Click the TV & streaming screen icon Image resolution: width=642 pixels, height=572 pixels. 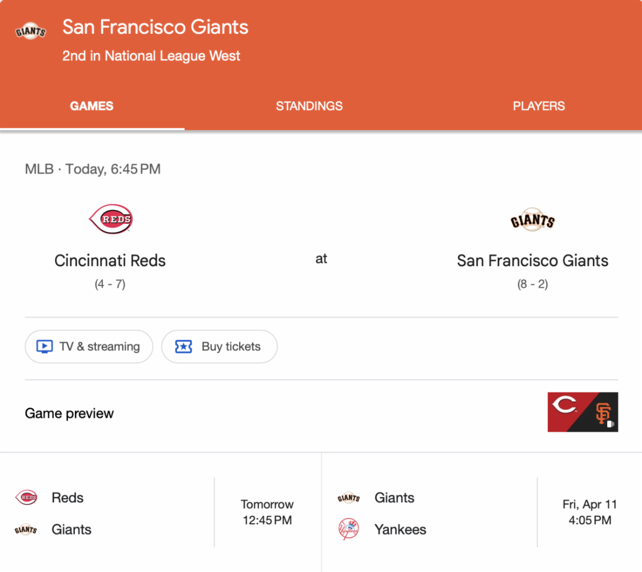click(x=44, y=347)
